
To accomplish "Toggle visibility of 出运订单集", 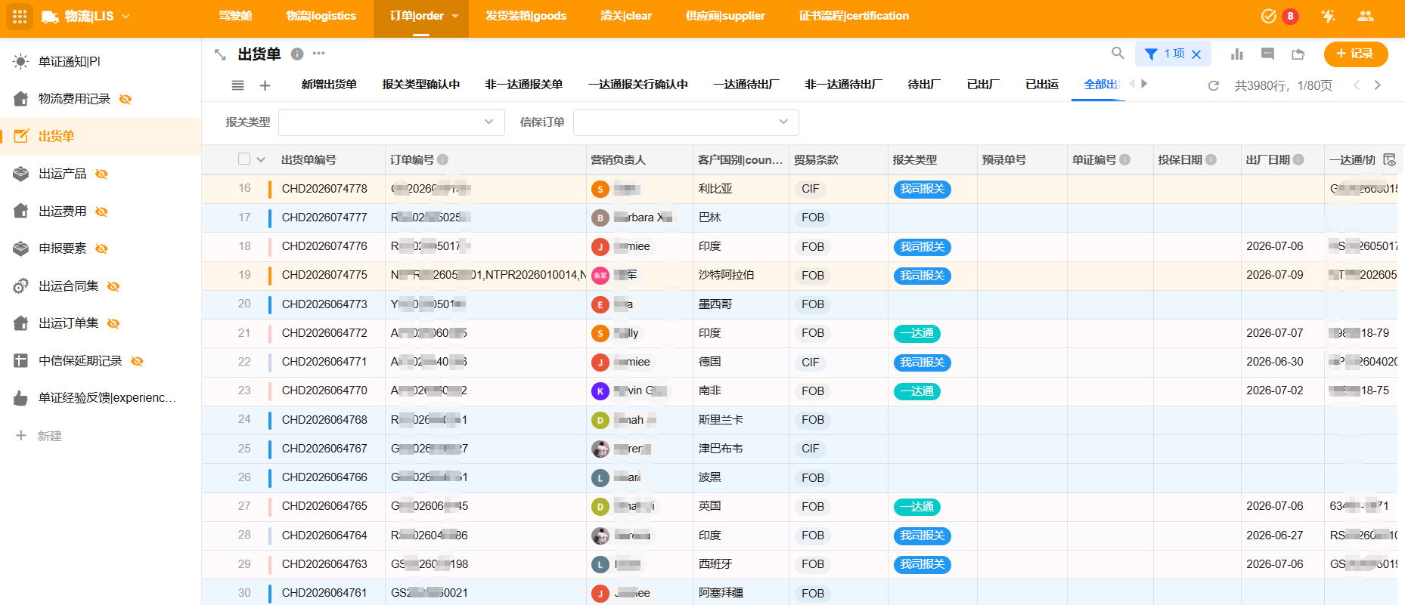I will (x=113, y=323).
